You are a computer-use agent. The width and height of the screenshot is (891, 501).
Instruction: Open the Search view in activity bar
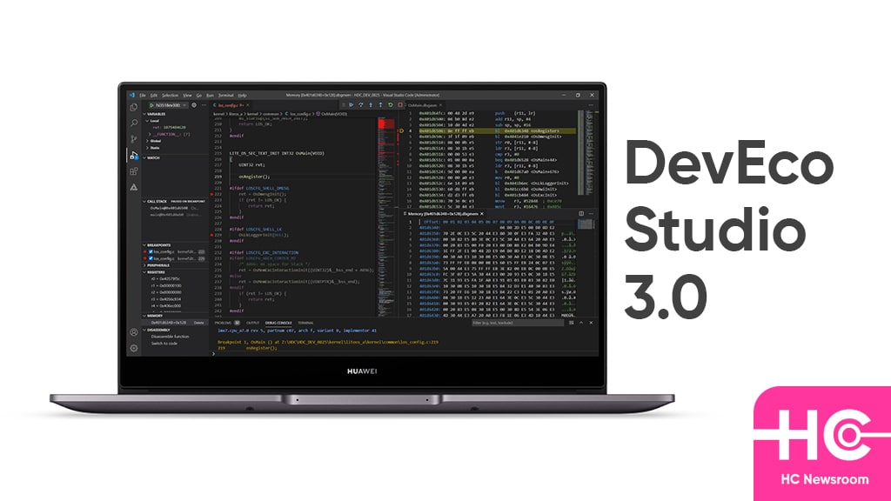click(x=133, y=123)
